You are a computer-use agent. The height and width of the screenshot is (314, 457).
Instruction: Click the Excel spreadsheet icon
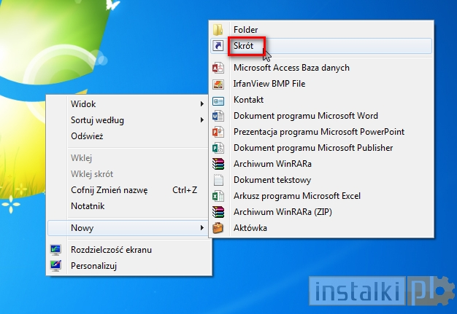coord(218,196)
